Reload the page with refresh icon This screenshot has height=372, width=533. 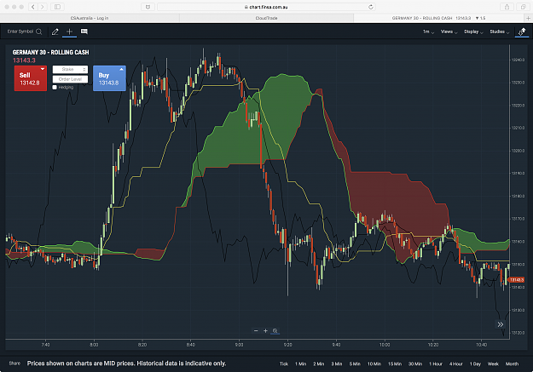point(370,7)
